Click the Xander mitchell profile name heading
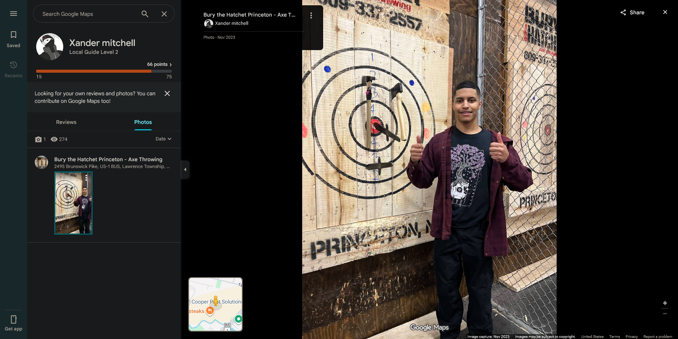Viewport: 678px width, 339px height. [102, 43]
